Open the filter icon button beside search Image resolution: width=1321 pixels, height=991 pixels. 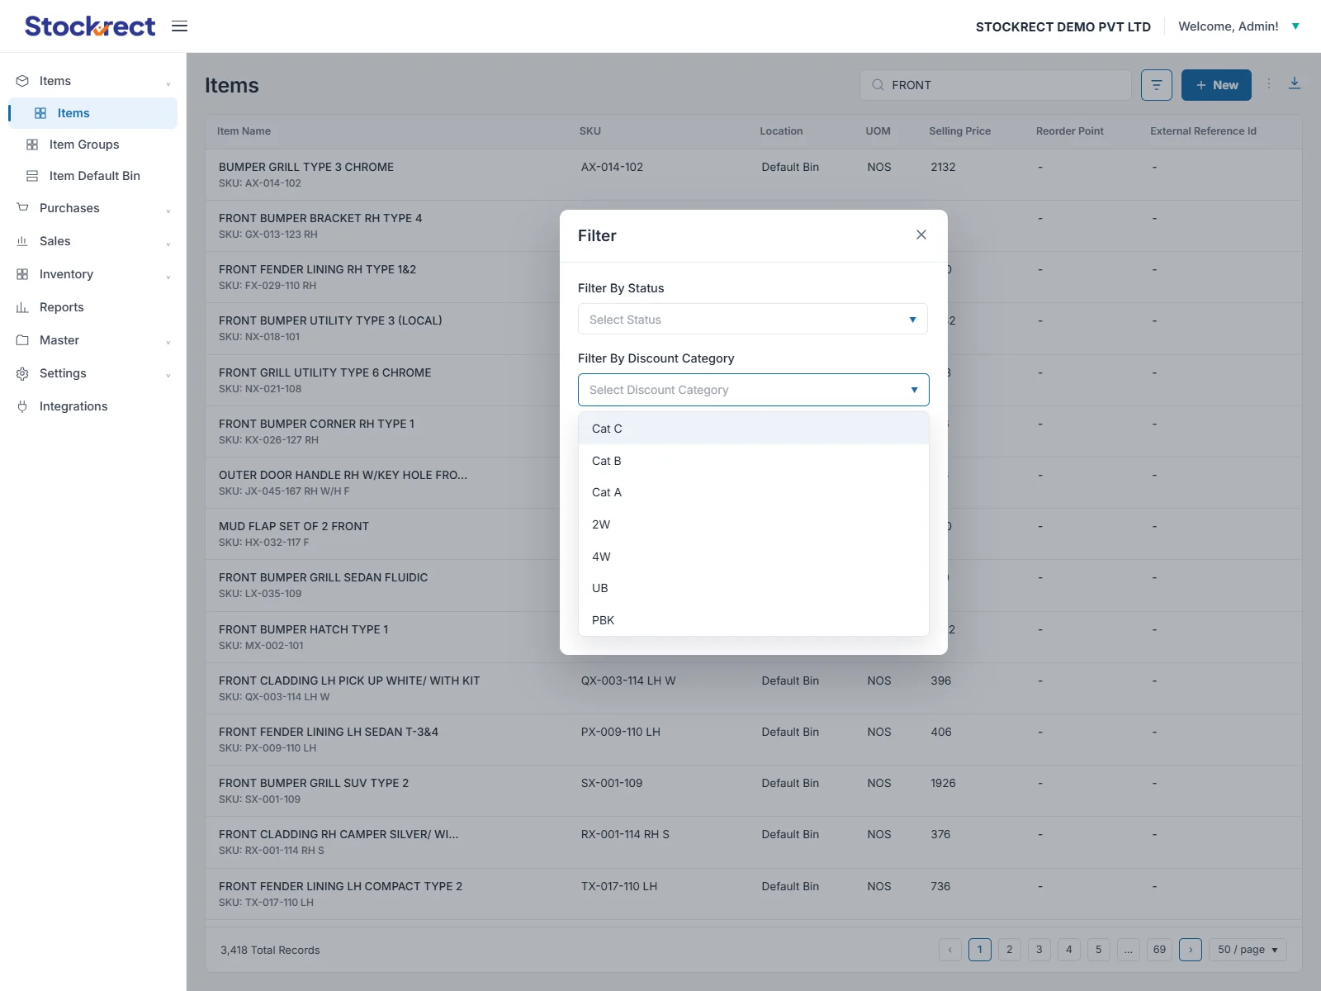[x=1156, y=85]
